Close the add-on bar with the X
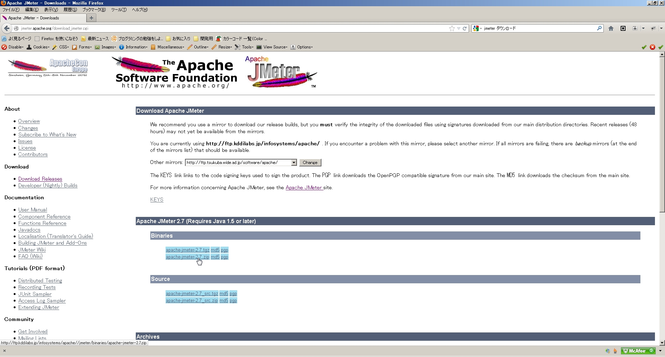This screenshot has height=357, width=665. pyautogui.click(x=5, y=351)
